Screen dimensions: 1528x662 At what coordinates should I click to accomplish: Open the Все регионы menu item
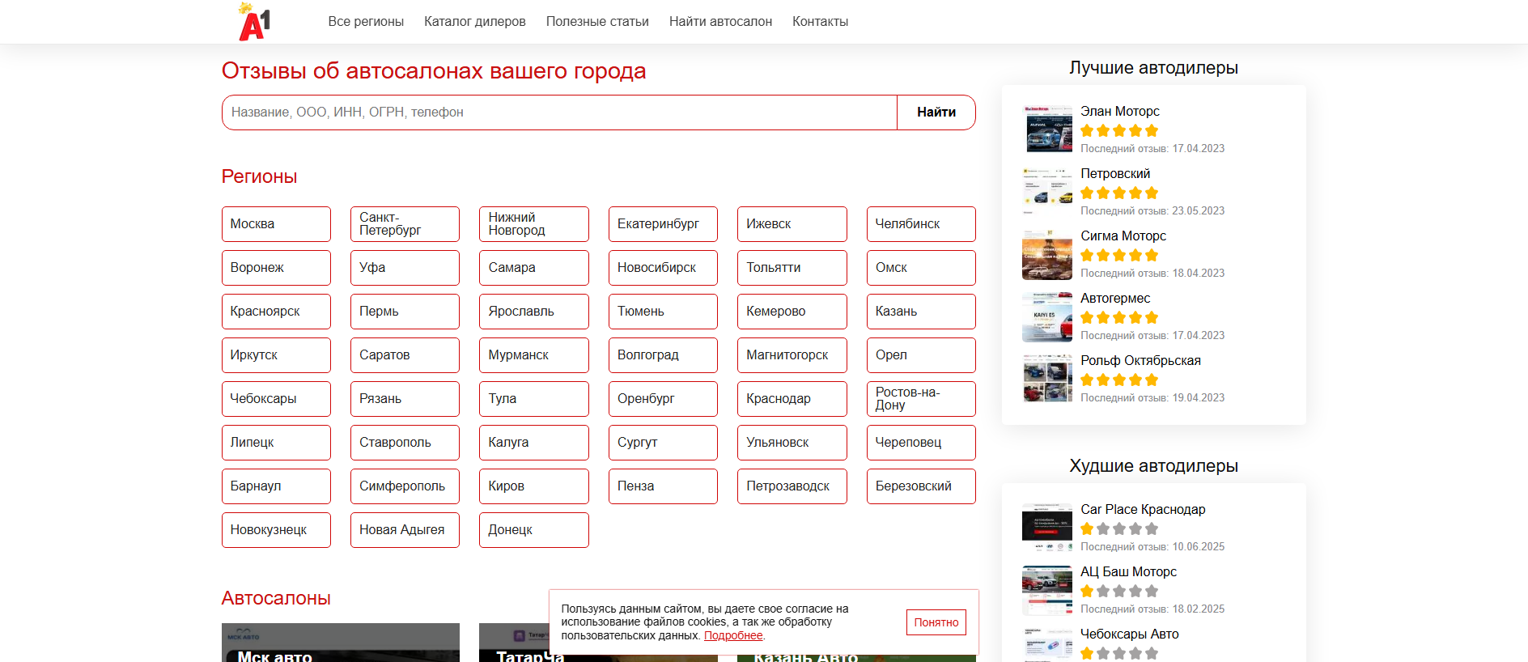click(x=366, y=22)
